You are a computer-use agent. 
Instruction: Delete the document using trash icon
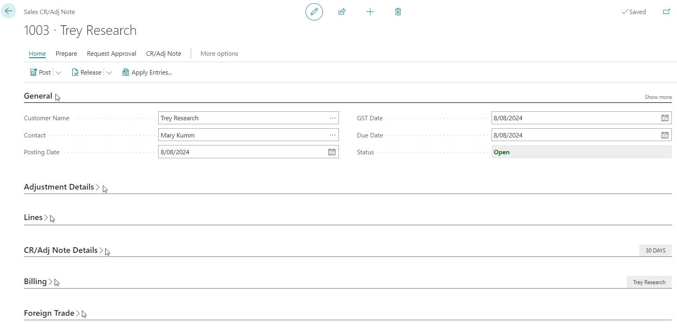[x=398, y=12]
